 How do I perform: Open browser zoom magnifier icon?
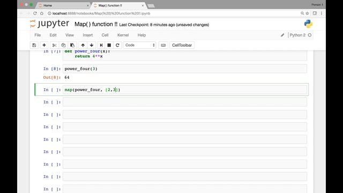[x=302, y=13]
